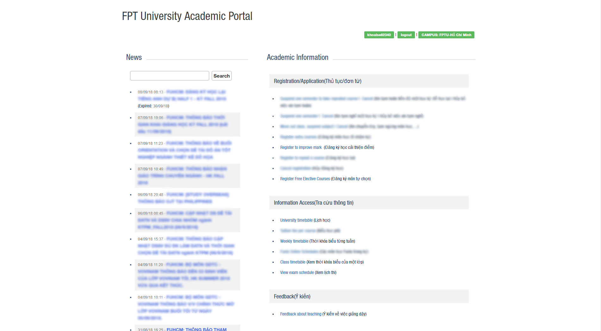
Task: Open View exam schedule link
Action: tap(297, 272)
